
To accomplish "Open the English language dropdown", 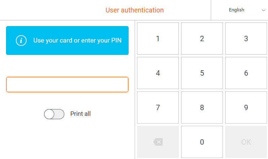I will pyautogui.click(x=239, y=10).
